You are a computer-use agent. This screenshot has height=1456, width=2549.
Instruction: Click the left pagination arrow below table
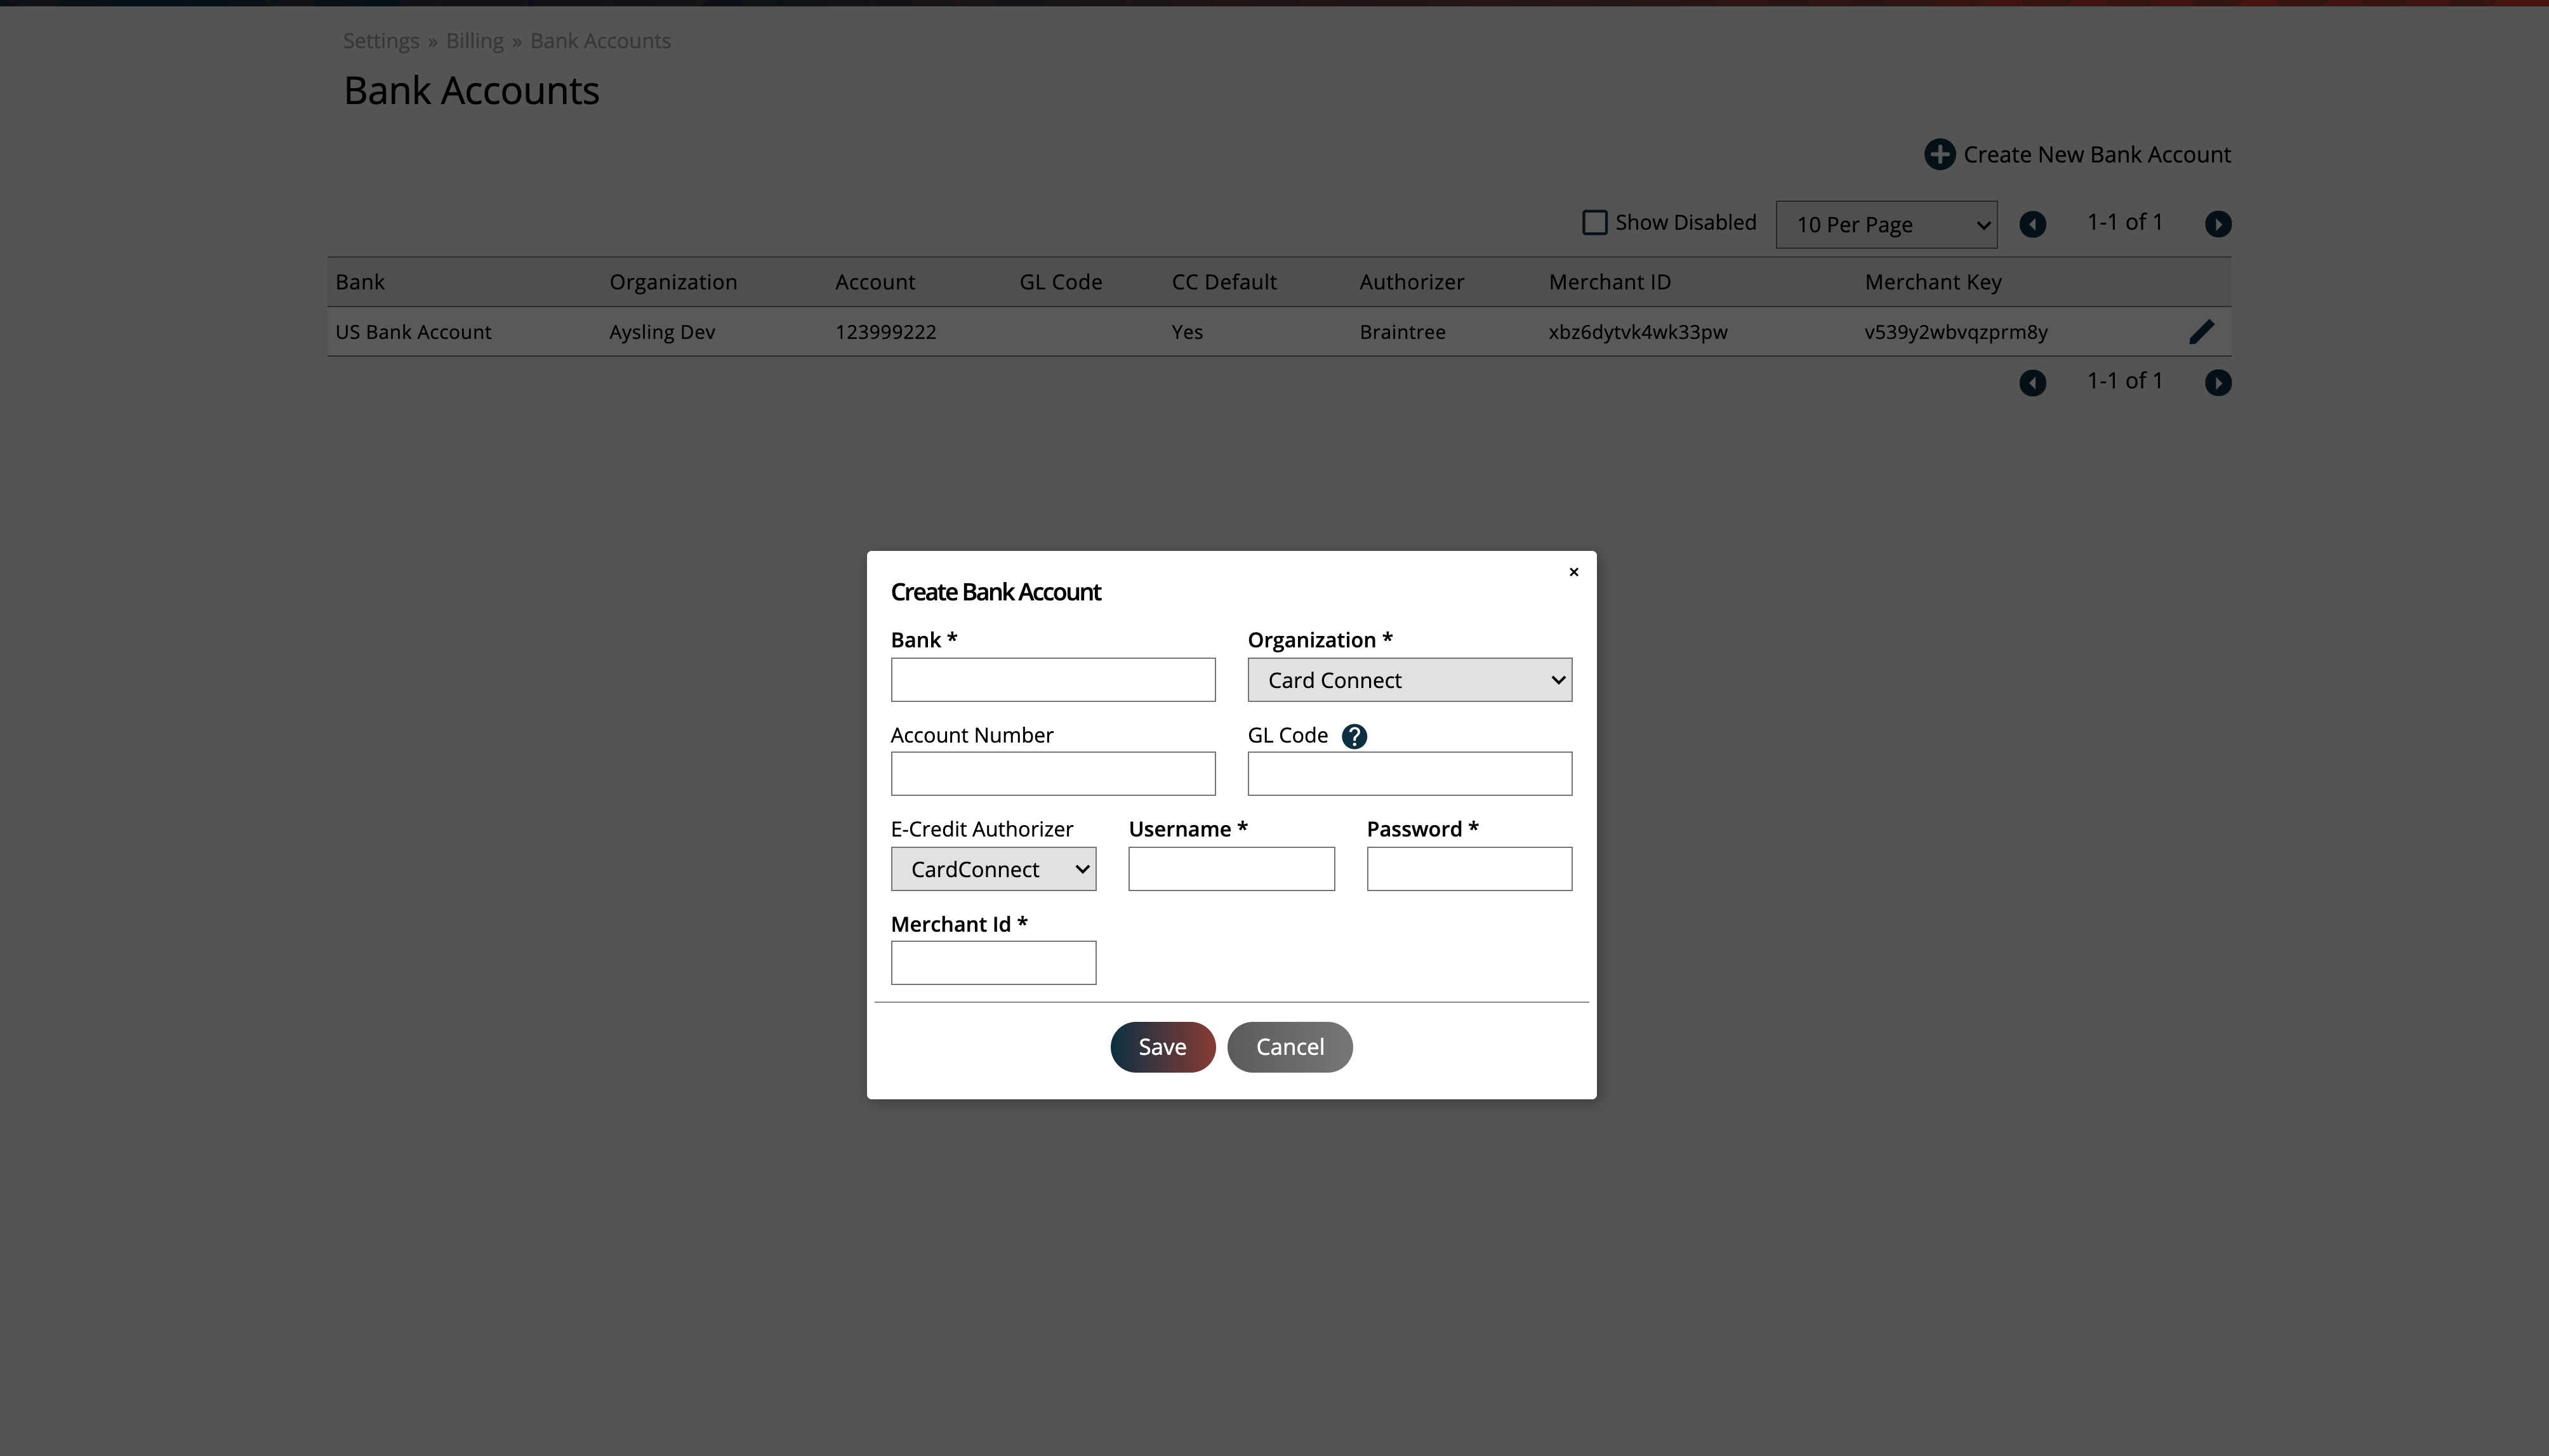2032,381
